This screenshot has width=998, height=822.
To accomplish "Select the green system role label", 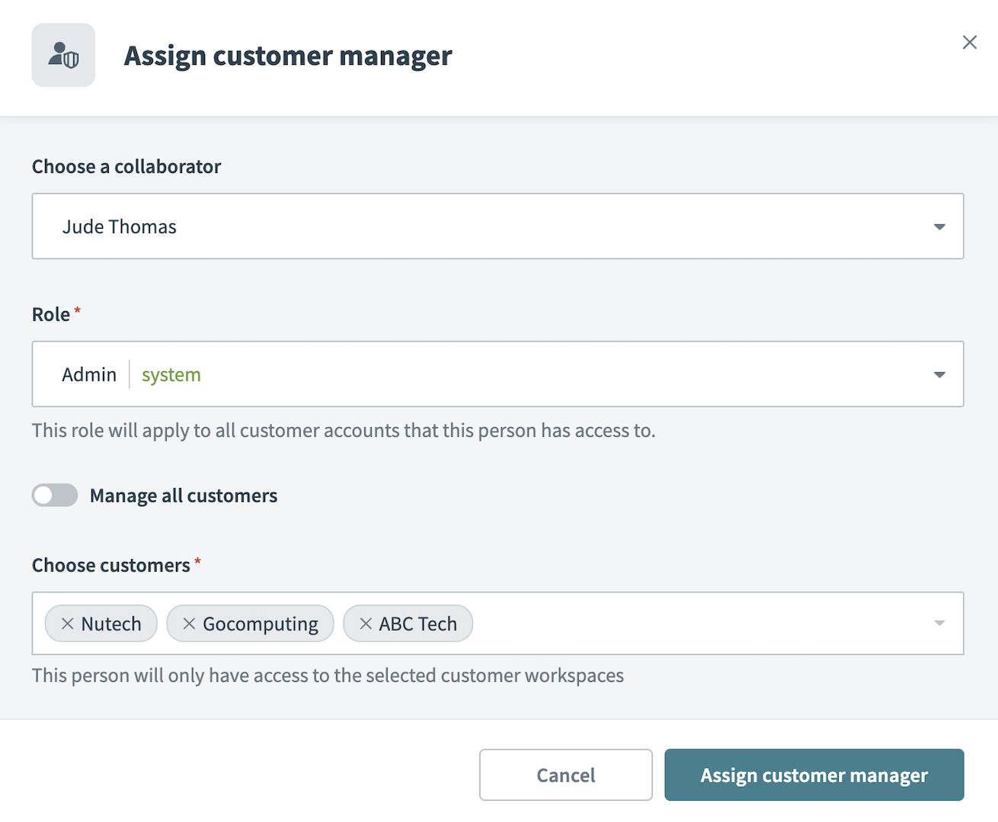I will pos(171,374).
